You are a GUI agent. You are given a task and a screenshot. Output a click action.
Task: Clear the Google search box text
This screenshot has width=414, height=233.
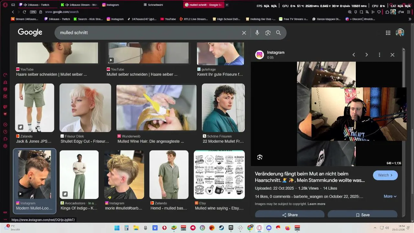tap(244, 33)
